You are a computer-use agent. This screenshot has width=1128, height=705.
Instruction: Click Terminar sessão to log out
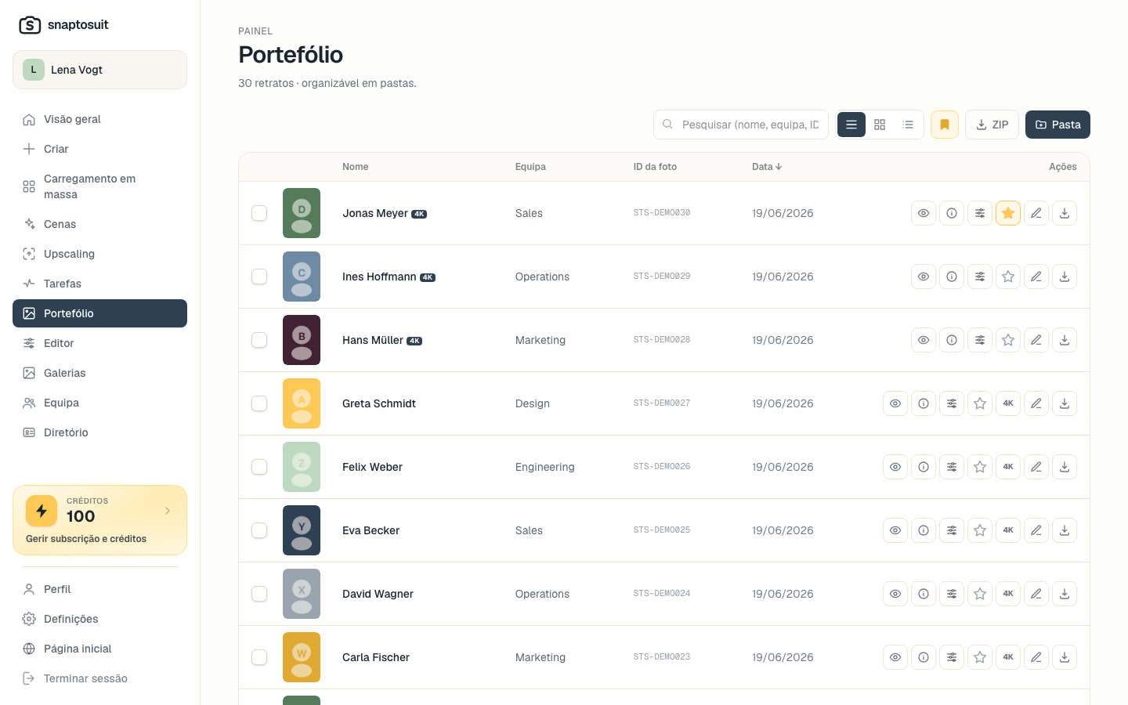click(99, 678)
